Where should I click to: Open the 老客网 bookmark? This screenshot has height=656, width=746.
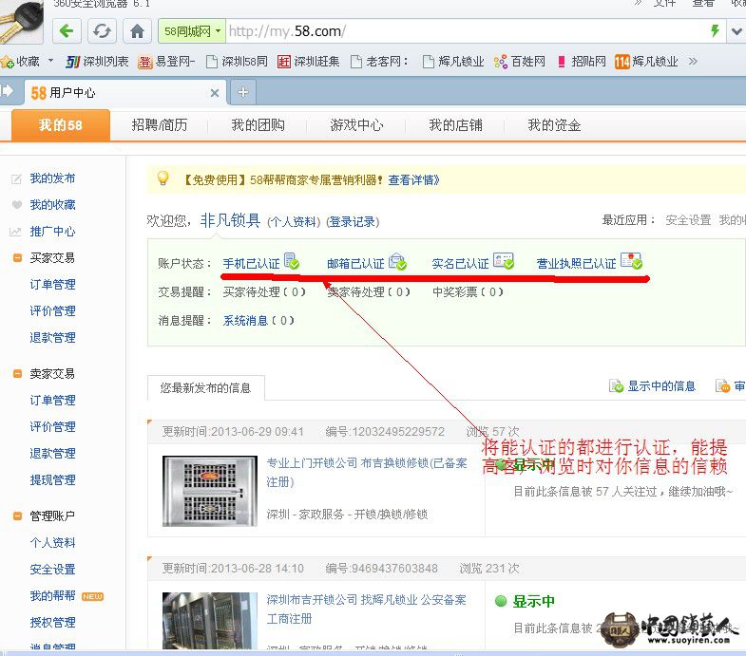tap(379, 62)
